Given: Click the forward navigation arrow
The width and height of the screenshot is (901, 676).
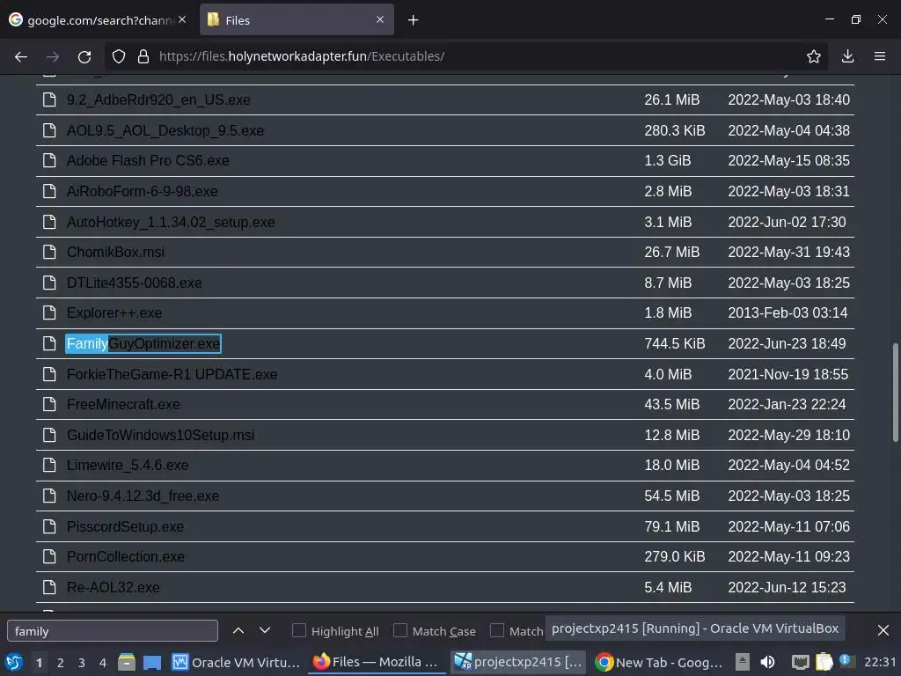Looking at the screenshot, I should click(x=53, y=56).
